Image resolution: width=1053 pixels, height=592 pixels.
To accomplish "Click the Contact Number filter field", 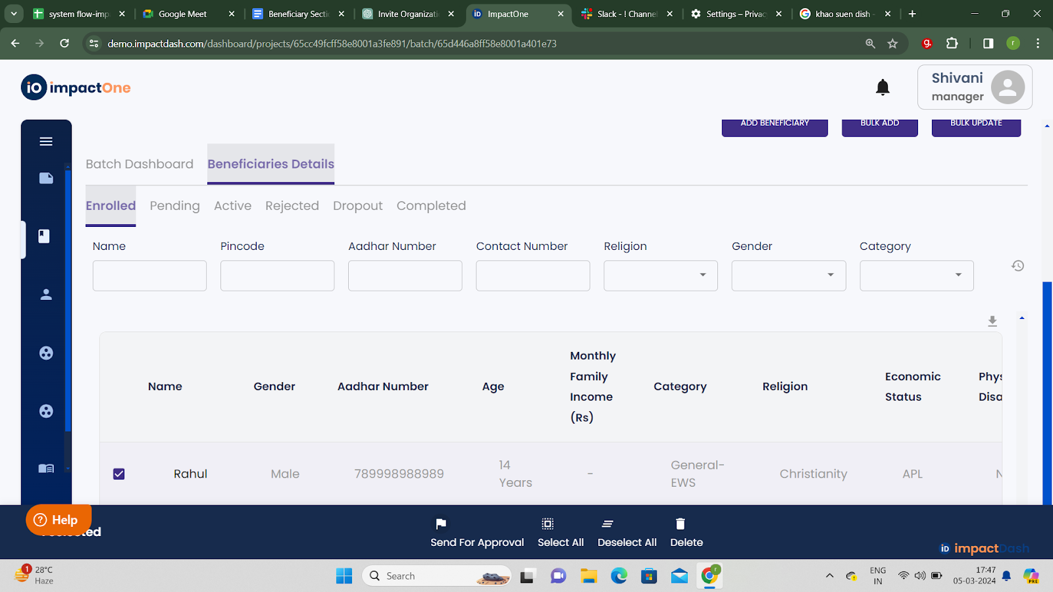I will [x=532, y=276].
